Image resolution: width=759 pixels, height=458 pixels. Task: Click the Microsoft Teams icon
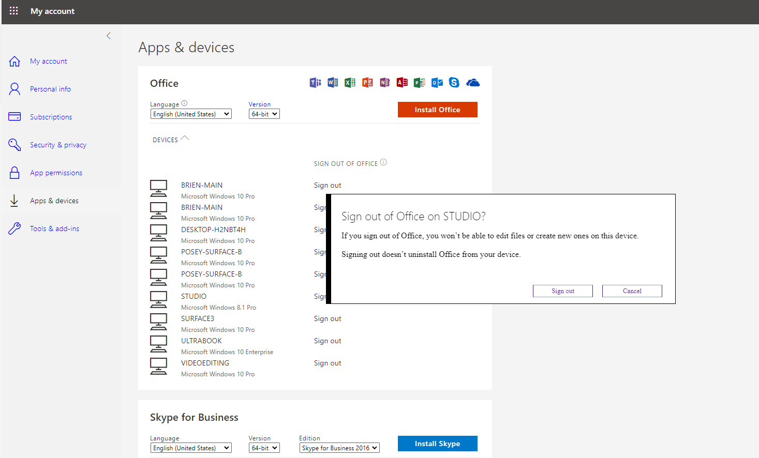(x=315, y=83)
